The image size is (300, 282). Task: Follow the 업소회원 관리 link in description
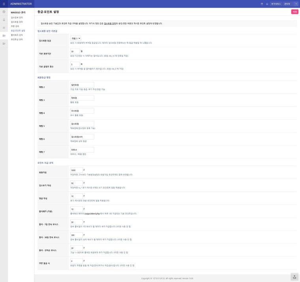110,24
